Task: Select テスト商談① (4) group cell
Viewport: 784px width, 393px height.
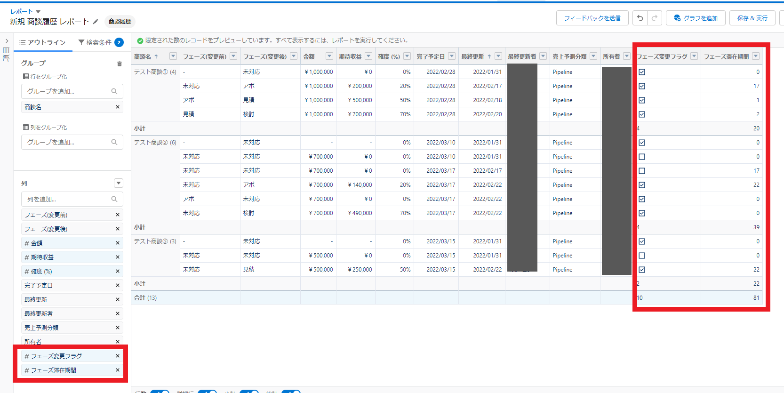Action: [x=155, y=72]
